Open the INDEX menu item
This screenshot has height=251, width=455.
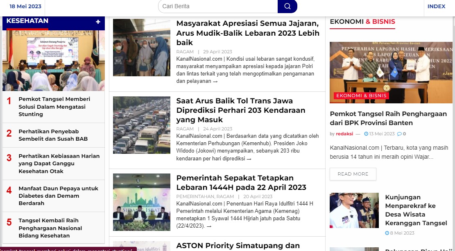(436, 7)
